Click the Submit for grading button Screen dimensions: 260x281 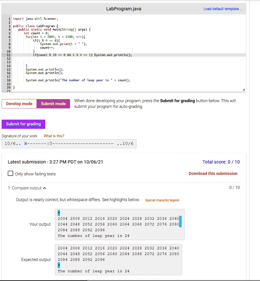pos(24,124)
